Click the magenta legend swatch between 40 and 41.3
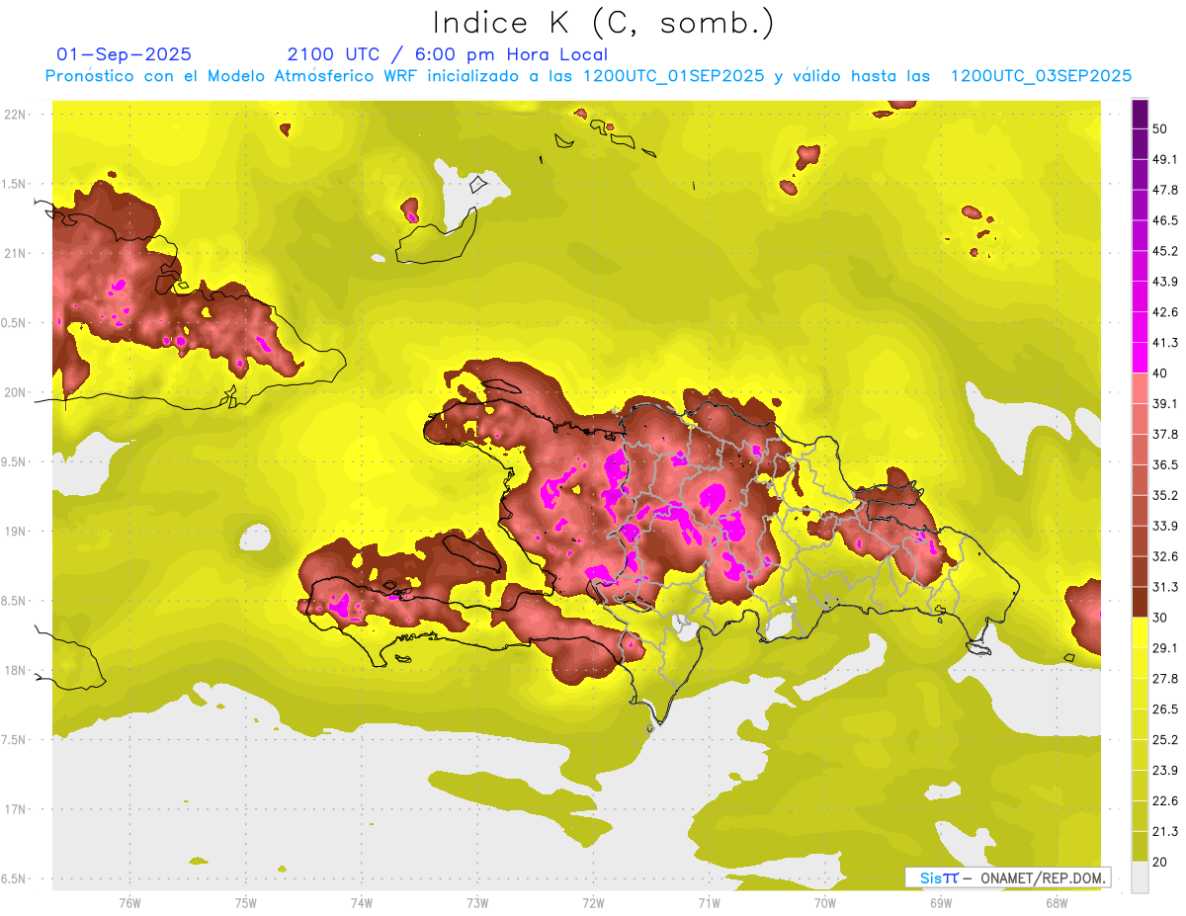Image resolution: width=1186 pixels, height=916 pixels. [x=1141, y=358]
